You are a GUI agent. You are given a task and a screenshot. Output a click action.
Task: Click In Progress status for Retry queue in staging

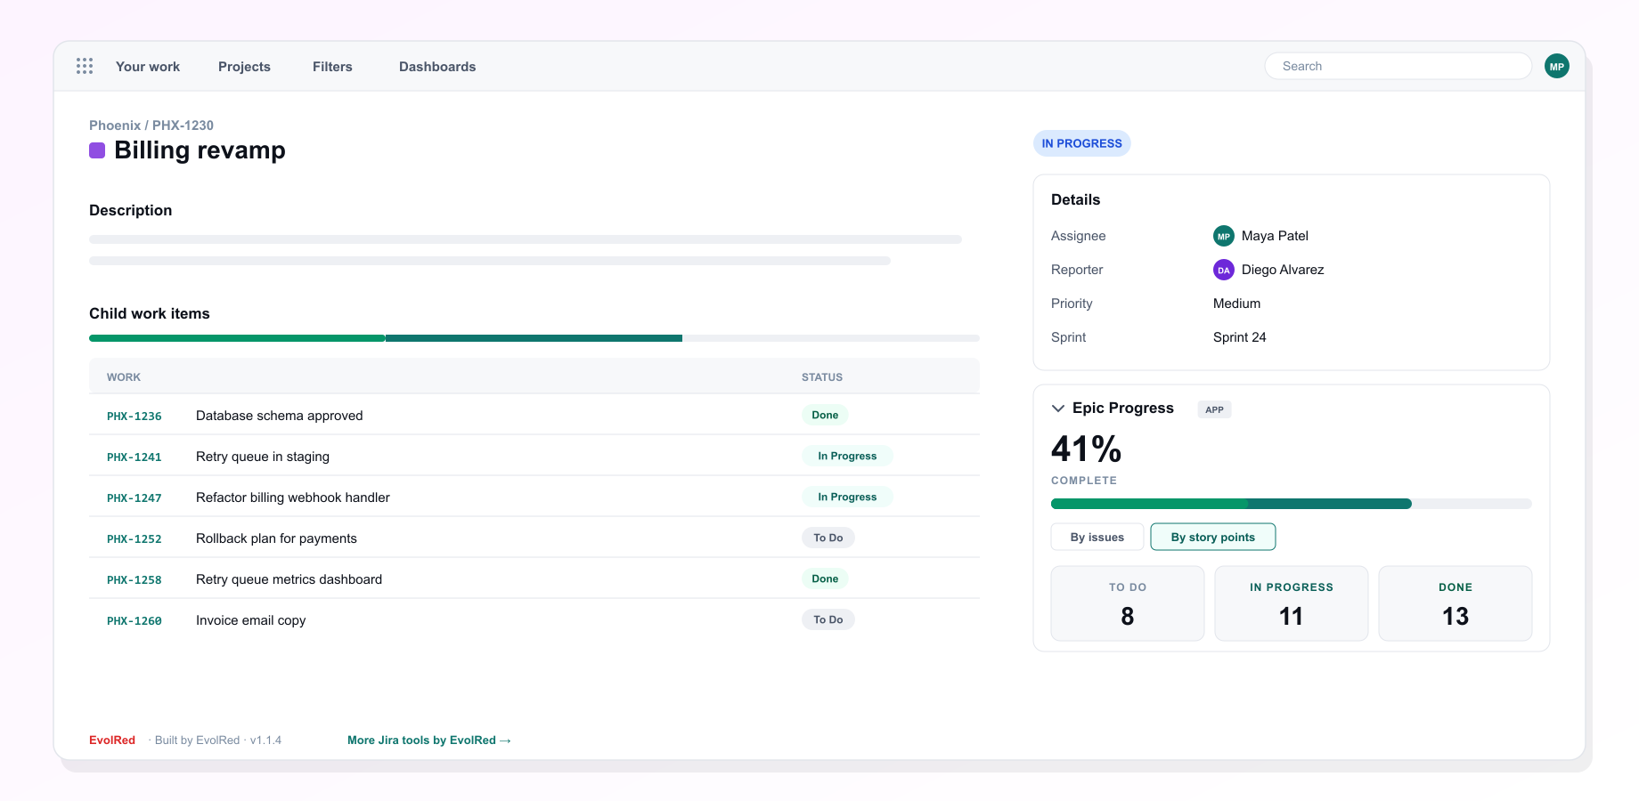point(847,456)
